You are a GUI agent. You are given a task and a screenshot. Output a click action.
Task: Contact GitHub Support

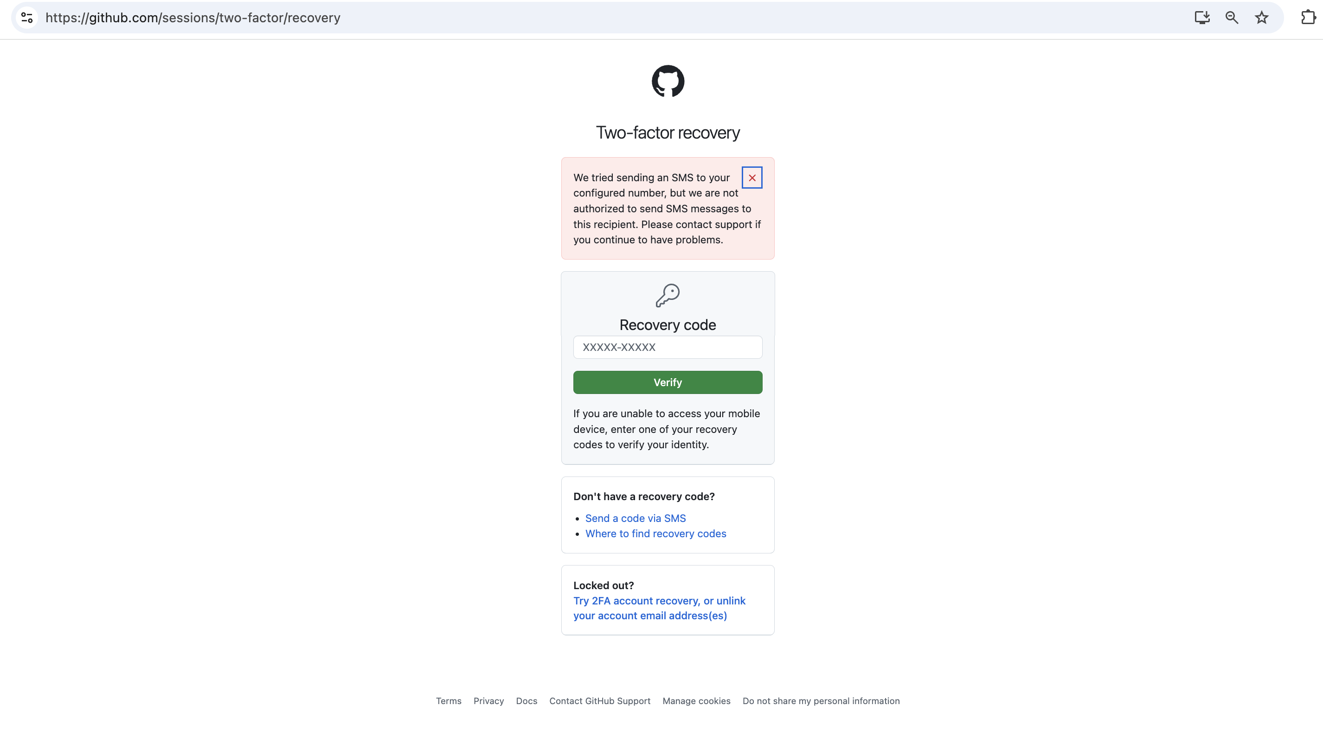coord(599,700)
